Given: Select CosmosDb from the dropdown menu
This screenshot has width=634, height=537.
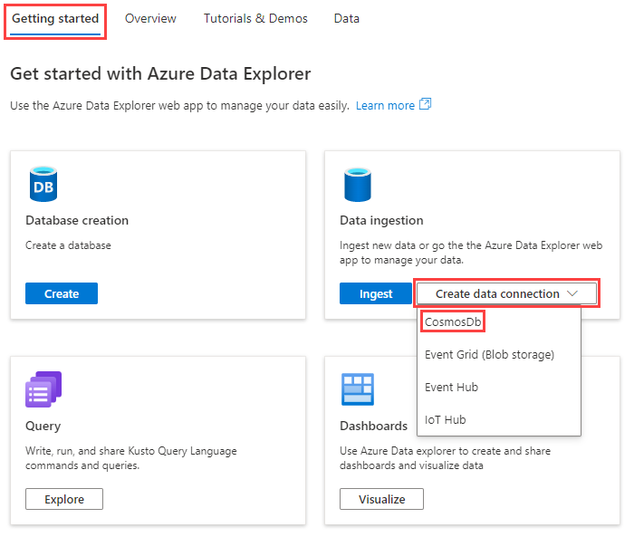Looking at the screenshot, I should coord(454,321).
